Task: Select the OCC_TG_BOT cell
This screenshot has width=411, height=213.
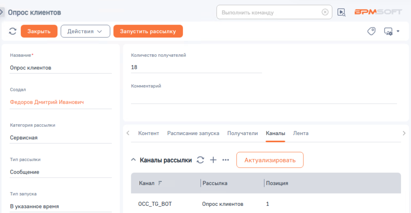Action: pyautogui.click(x=155, y=204)
